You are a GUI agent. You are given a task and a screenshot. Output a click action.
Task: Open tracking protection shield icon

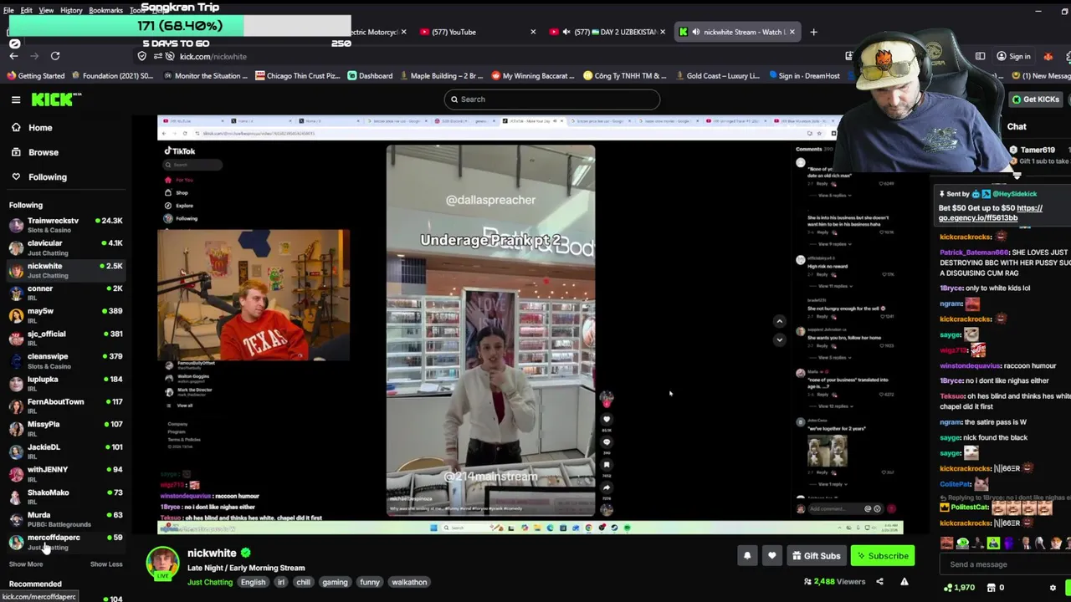tap(141, 56)
